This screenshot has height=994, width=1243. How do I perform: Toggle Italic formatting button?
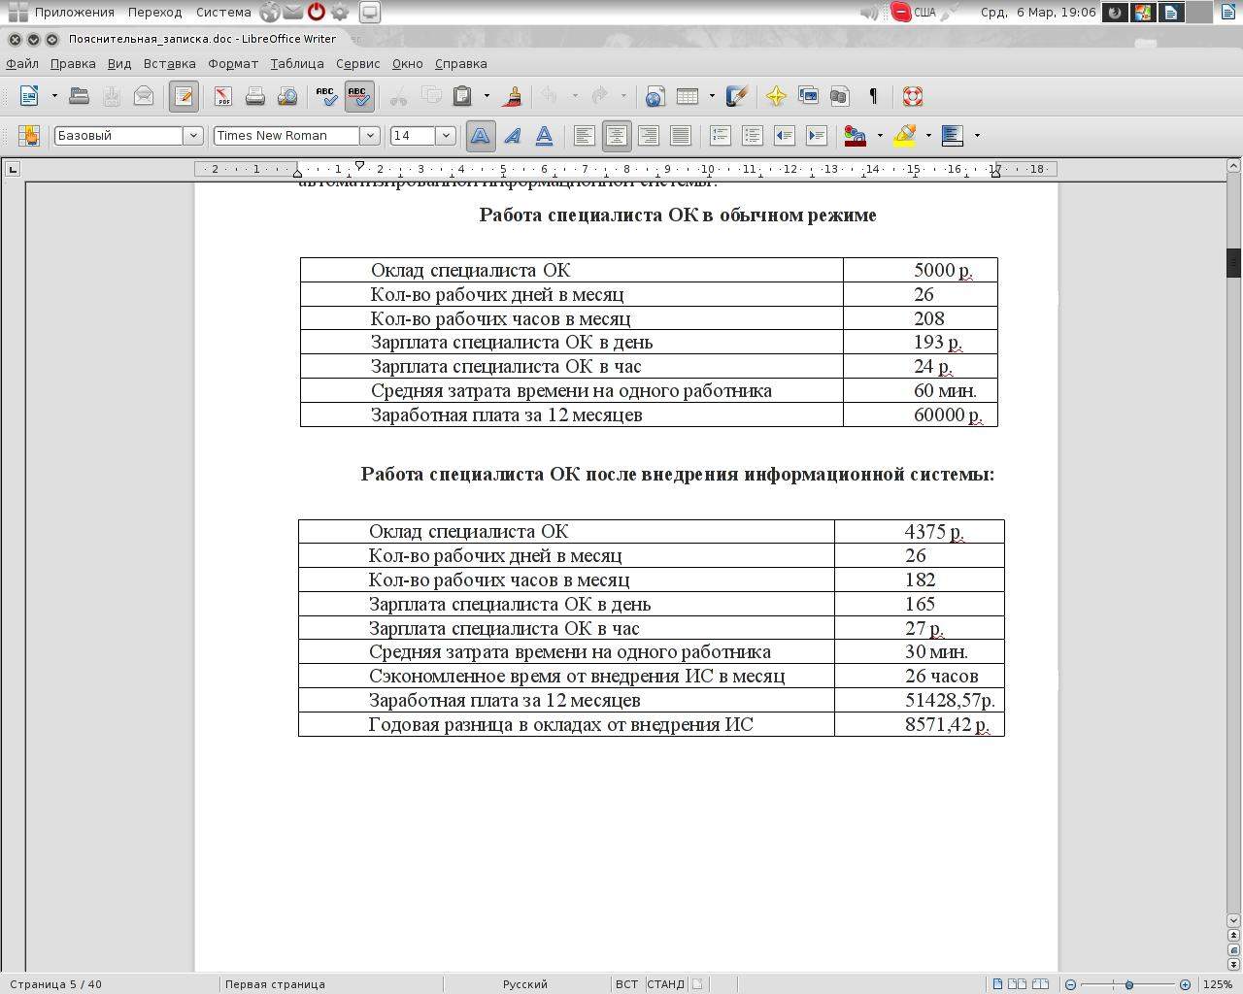coord(512,136)
